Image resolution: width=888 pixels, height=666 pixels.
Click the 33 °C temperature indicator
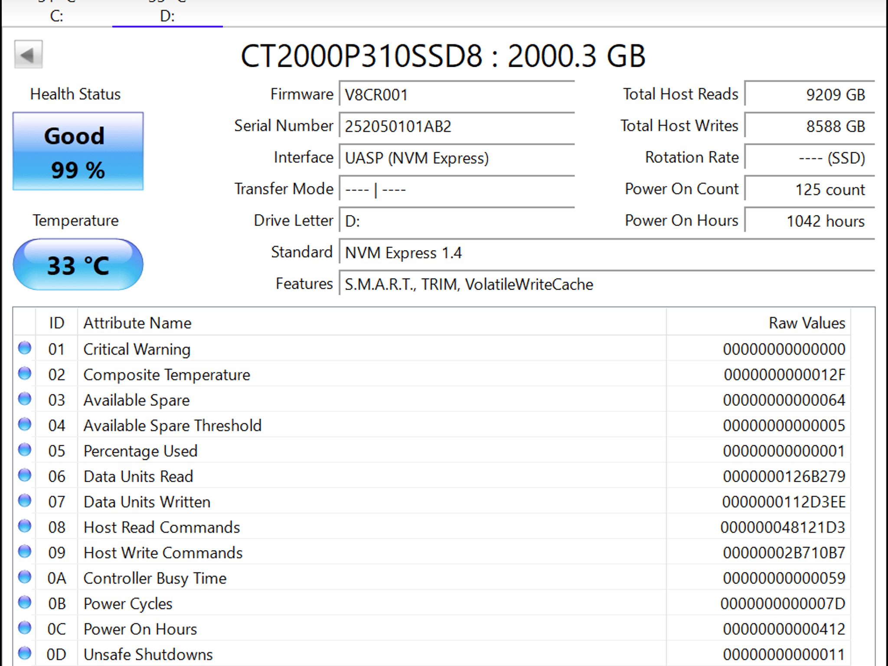click(x=78, y=264)
